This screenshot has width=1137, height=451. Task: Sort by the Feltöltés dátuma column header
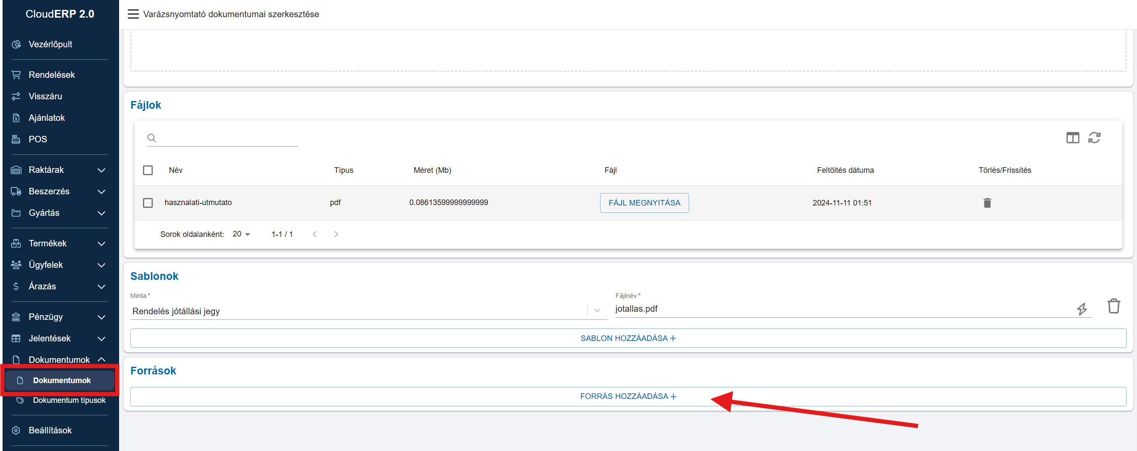coord(845,170)
